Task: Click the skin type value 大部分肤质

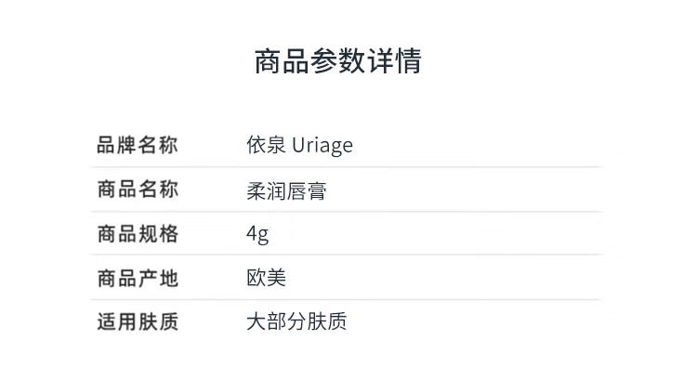Action: tap(296, 321)
